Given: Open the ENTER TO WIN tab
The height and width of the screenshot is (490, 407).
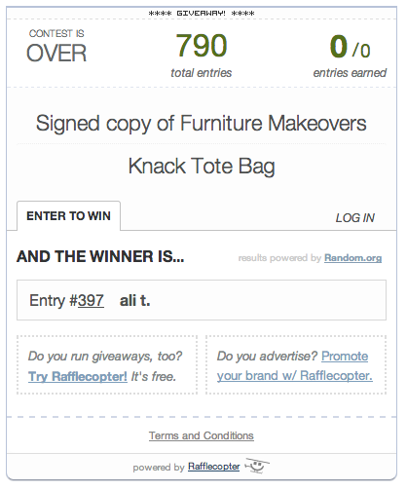Looking at the screenshot, I should point(69,215).
